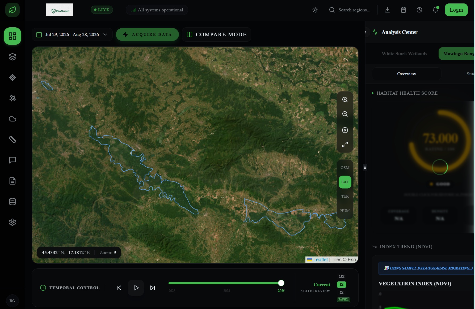Select the crosshair locate tool in sidebar
Screen dimensions: 475x309
pos(12,77)
